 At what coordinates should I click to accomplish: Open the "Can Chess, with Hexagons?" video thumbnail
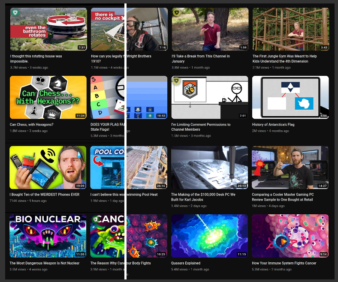coord(48,97)
